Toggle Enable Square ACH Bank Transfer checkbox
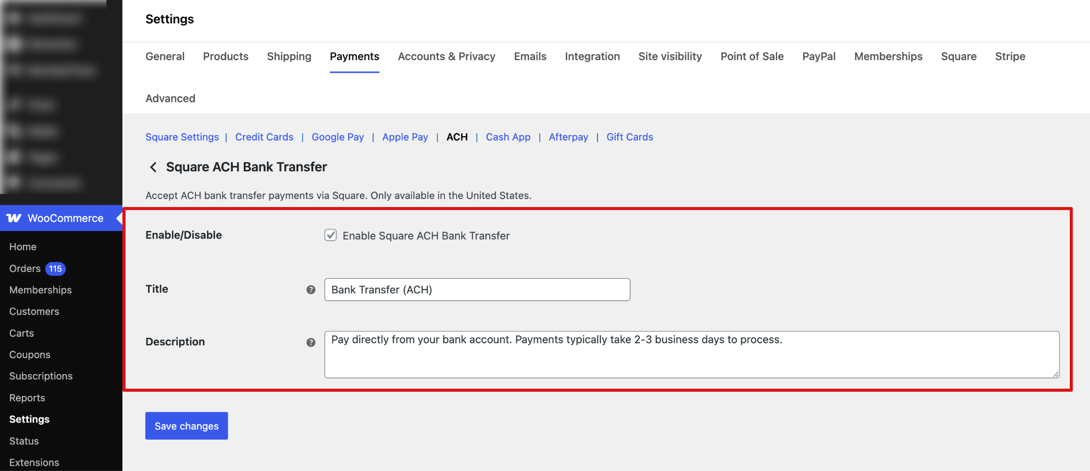The image size is (1090, 471). tap(331, 235)
